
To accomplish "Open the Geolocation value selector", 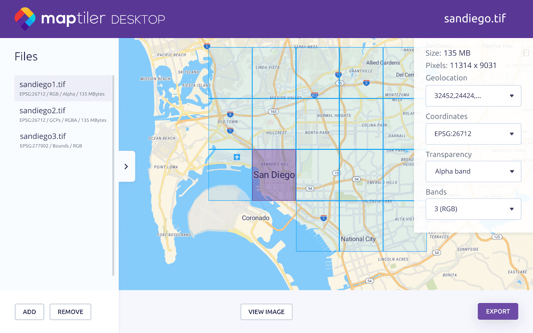I will 473,96.
